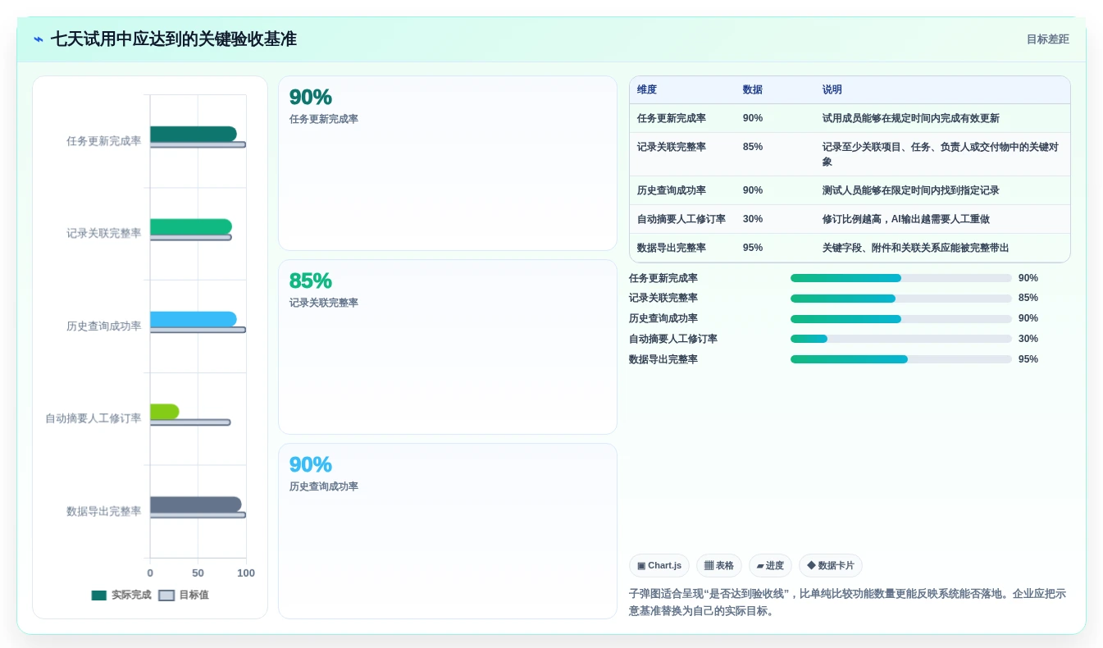Click the 记录关联完整率 green bar in chart
The height and width of the screenshot is (648, 1103).
coord(190,226)
